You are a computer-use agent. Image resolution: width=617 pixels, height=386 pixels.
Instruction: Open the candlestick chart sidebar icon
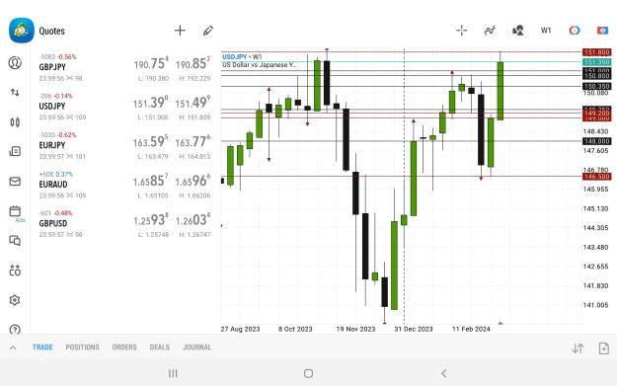15,122
